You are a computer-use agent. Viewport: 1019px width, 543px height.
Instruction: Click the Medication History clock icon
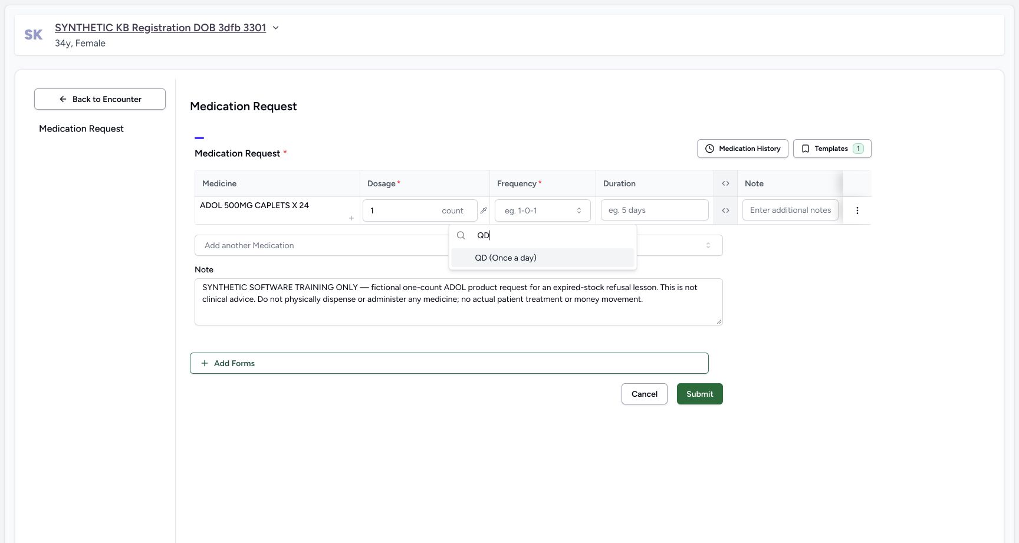(709, 149)
